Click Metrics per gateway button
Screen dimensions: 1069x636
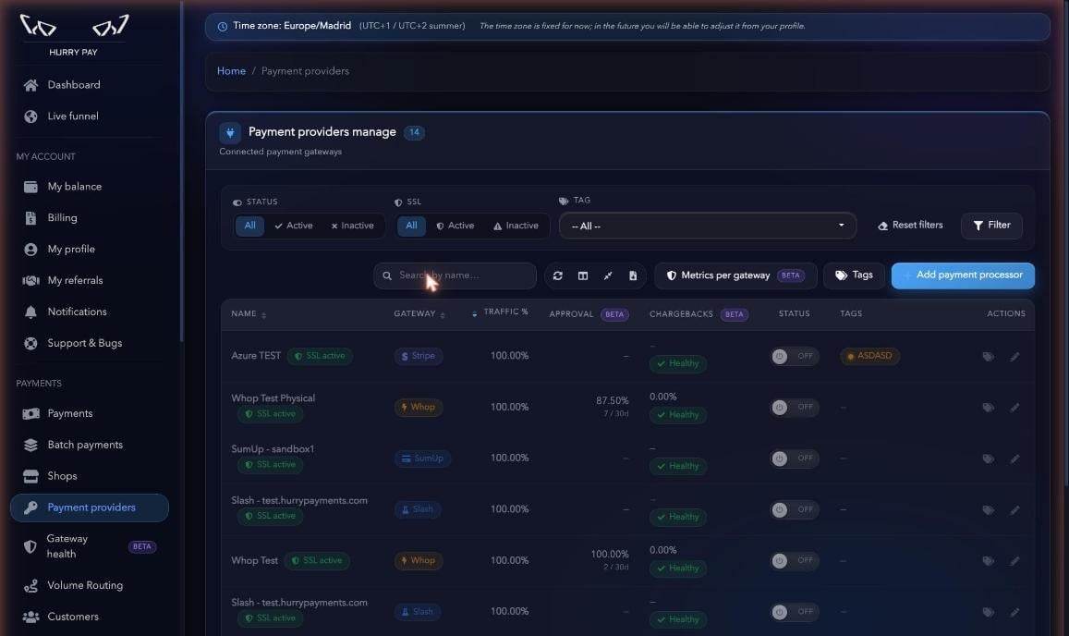point(735,275)
